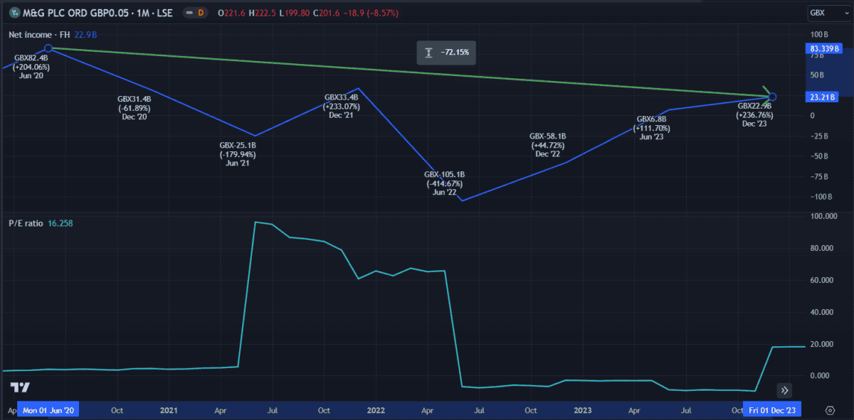
Task: Click the TradingView logo watermark
Action: pyautogui.click(x=20, y=387)
